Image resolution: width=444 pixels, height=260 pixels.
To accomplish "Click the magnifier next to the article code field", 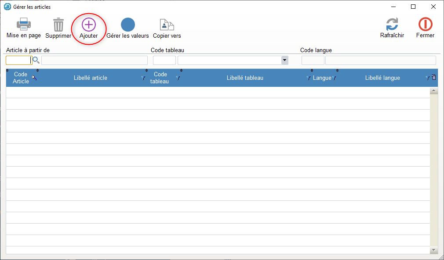I will tap(36, 61).
